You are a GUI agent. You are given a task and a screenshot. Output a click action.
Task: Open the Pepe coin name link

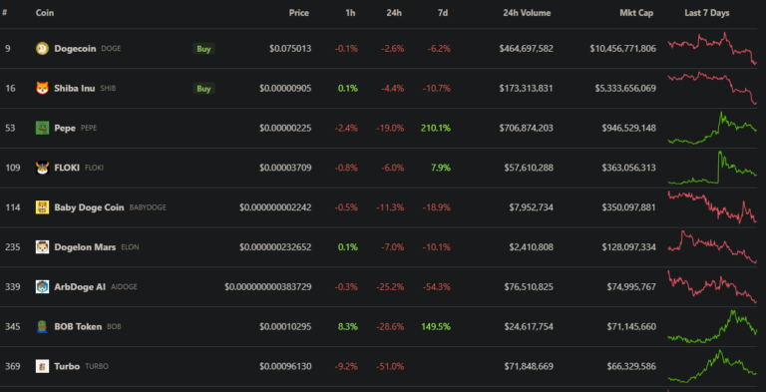point(65,128)
